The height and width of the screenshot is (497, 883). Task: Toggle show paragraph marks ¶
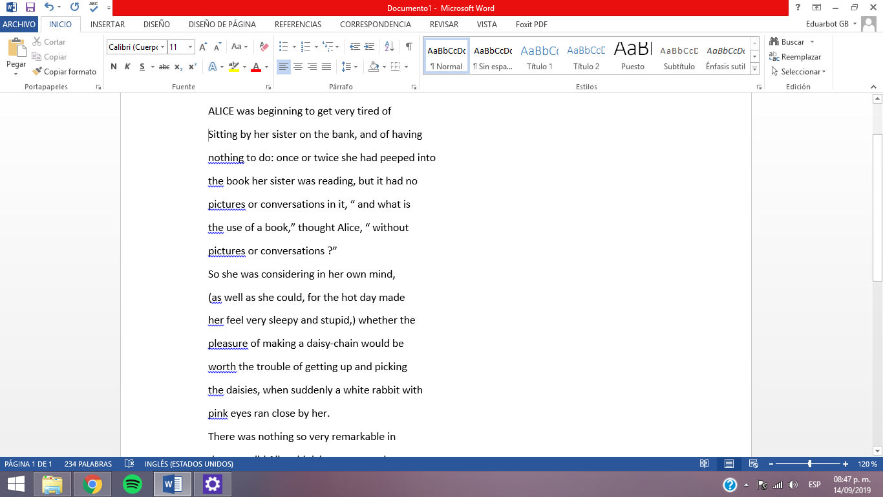pos(409,47)
